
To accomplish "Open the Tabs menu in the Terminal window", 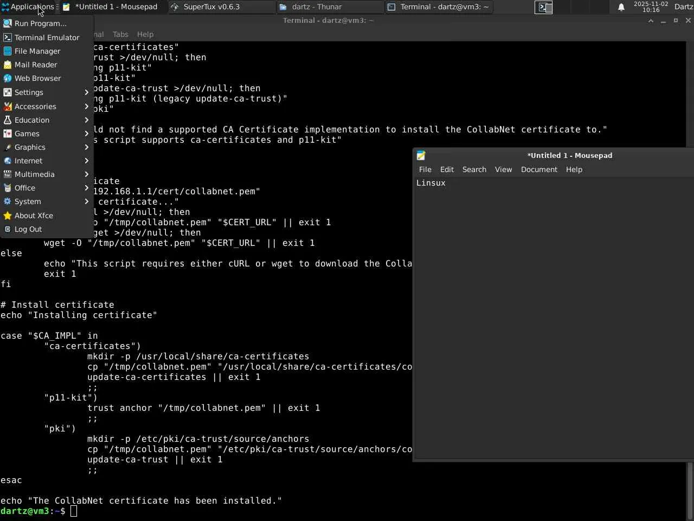I will (120, 34).
